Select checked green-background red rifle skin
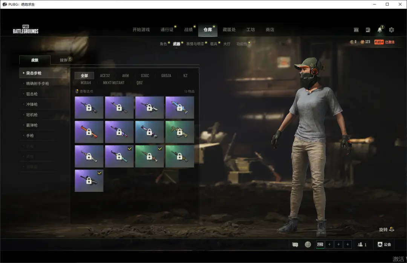This screenshot has width=407, height=263. pos(150,156)
